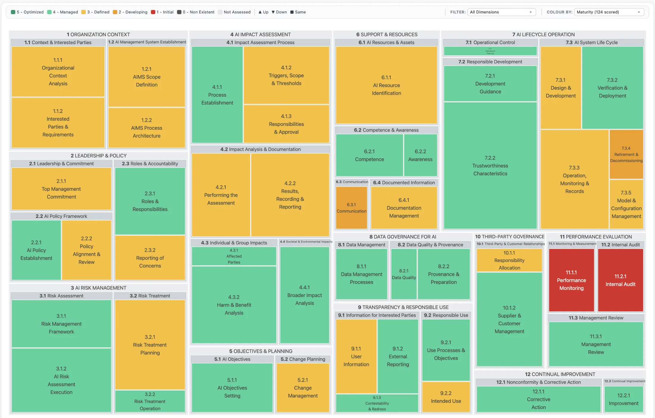This screenshot has width=655, height=418.
Task: Open the 11.3 Management Review group header
Action: 596,318
